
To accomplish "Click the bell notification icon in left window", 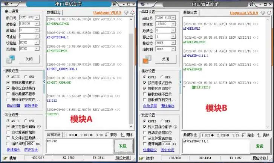I will pyautogui.click(x=132, y=12).
